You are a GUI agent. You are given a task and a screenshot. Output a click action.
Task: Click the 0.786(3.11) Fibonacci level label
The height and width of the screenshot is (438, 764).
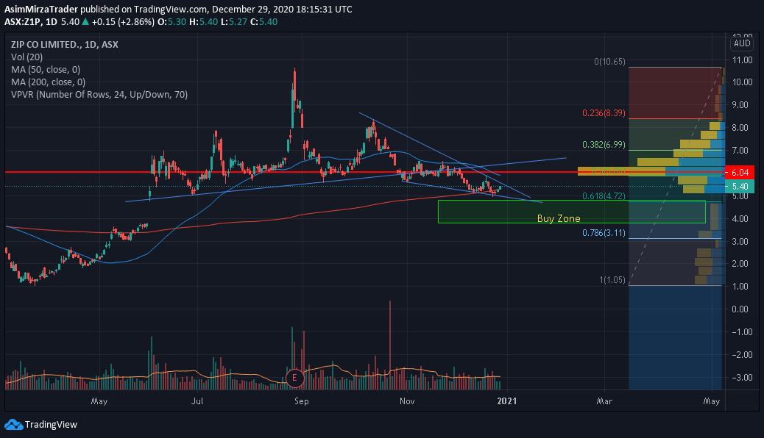(604, 233)
